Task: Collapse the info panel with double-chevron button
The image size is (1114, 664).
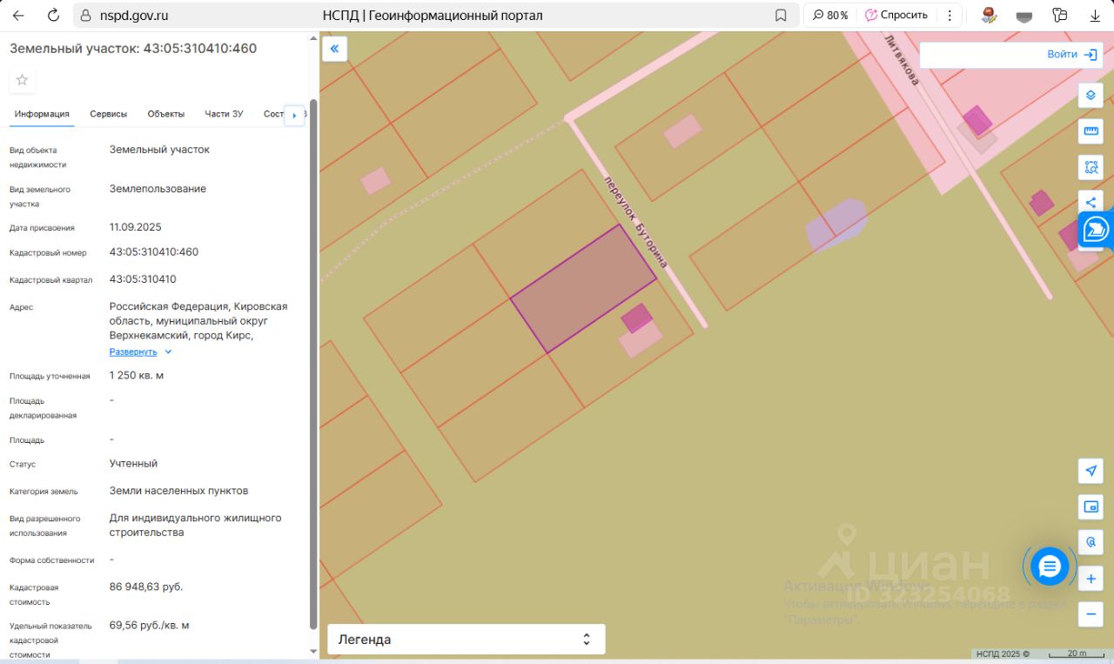Action: [334, 49]
